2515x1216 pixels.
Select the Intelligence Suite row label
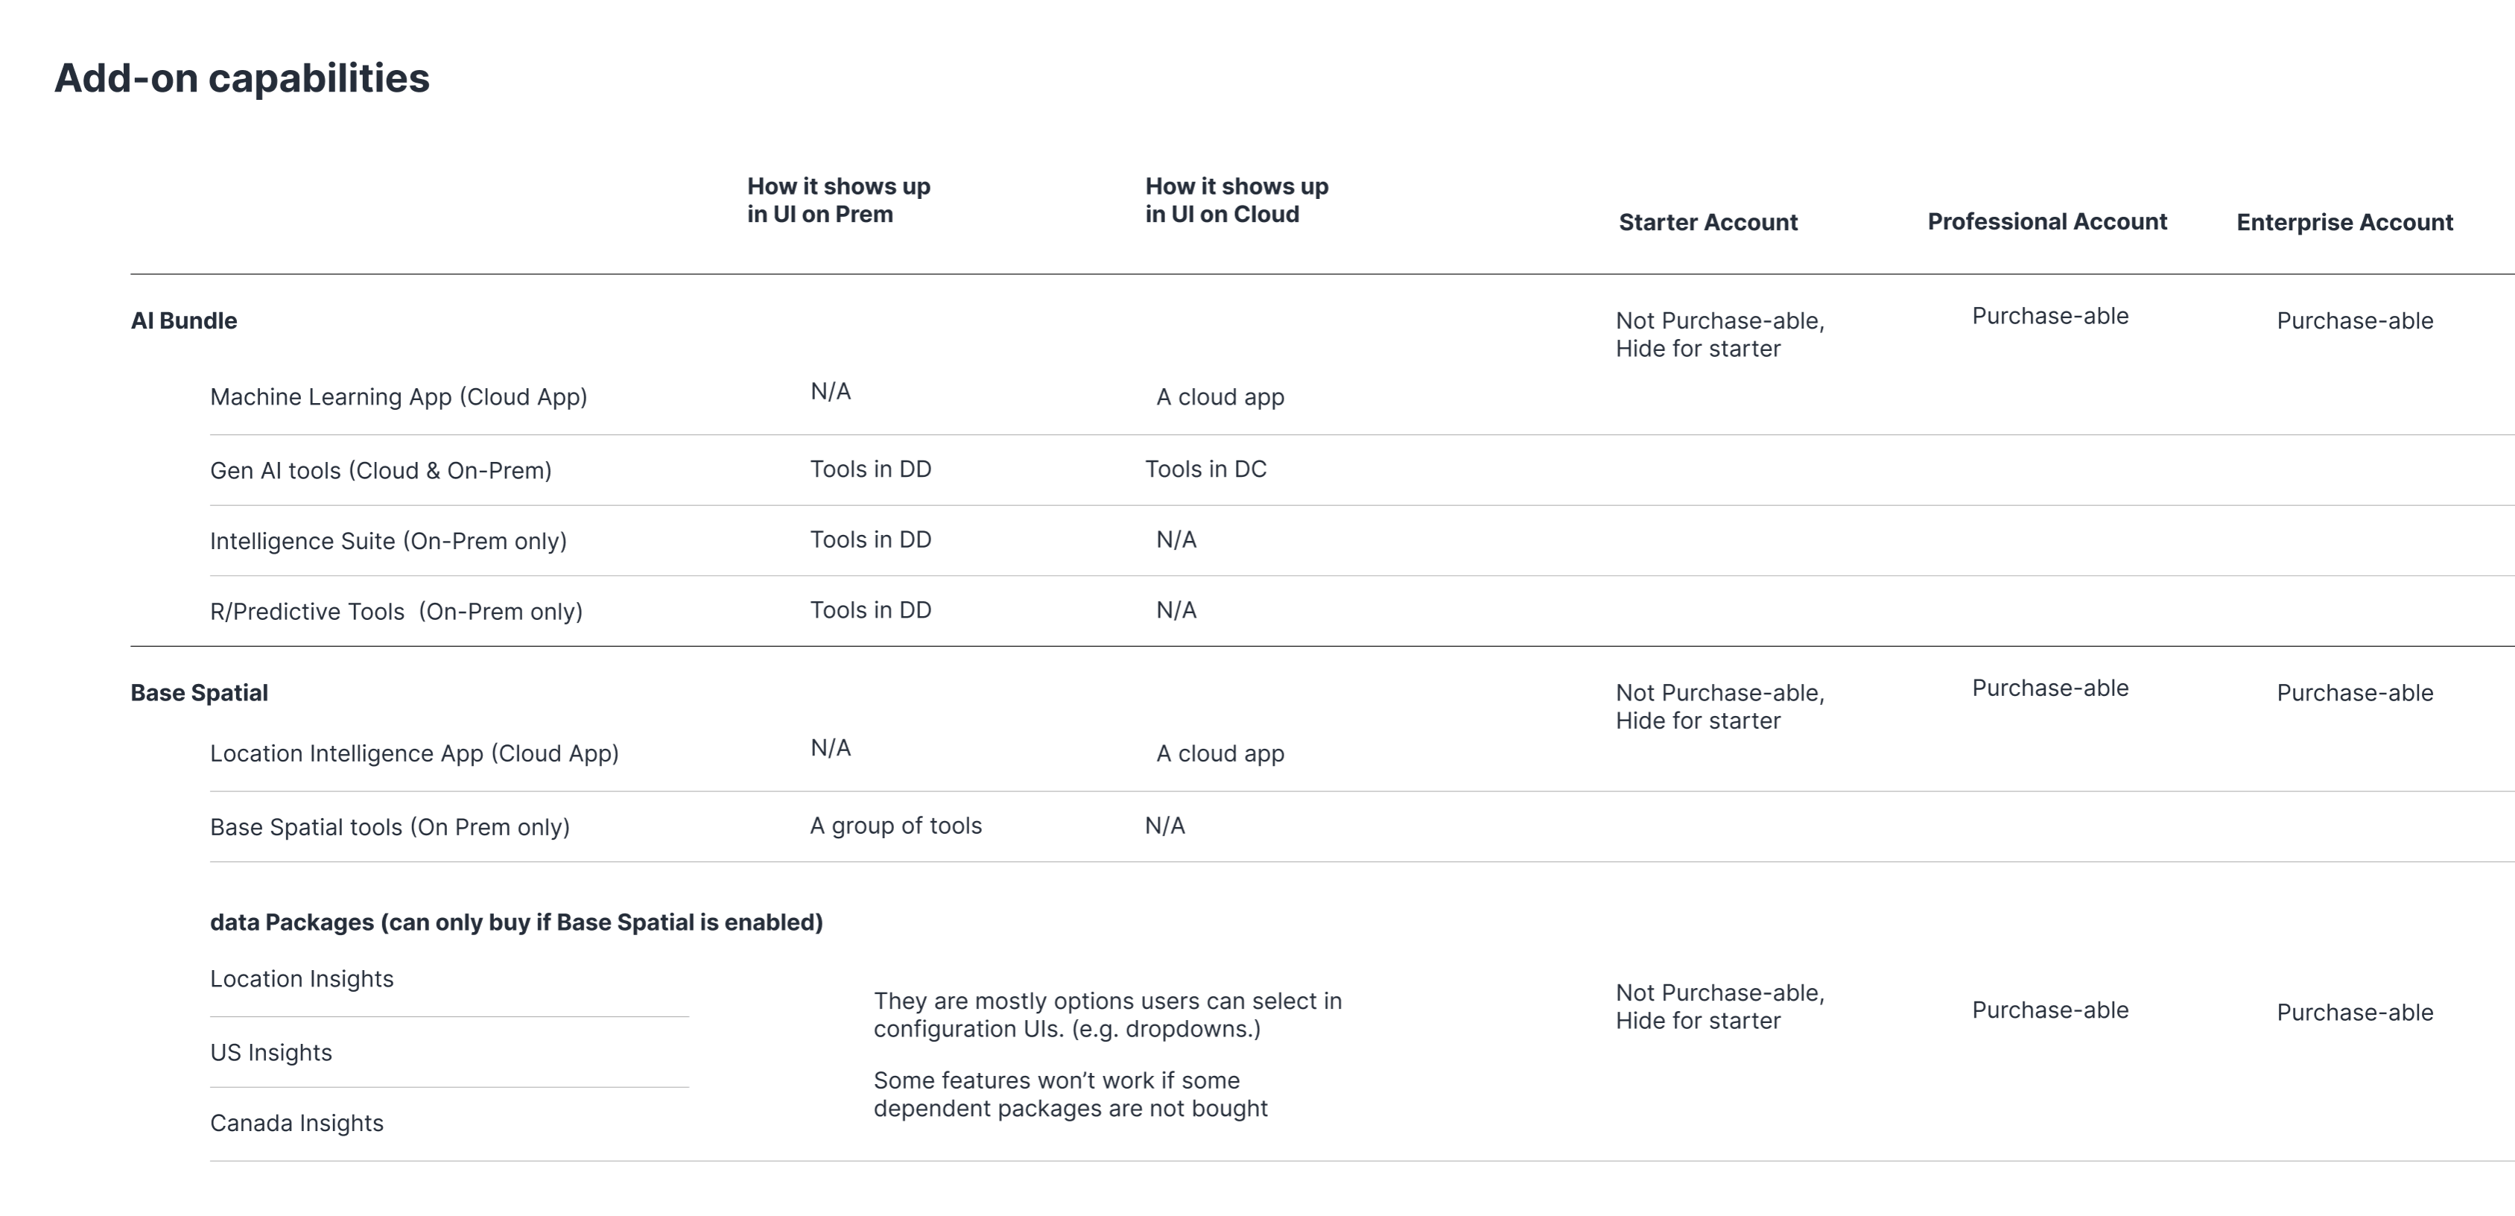click(x=387, y=541)
